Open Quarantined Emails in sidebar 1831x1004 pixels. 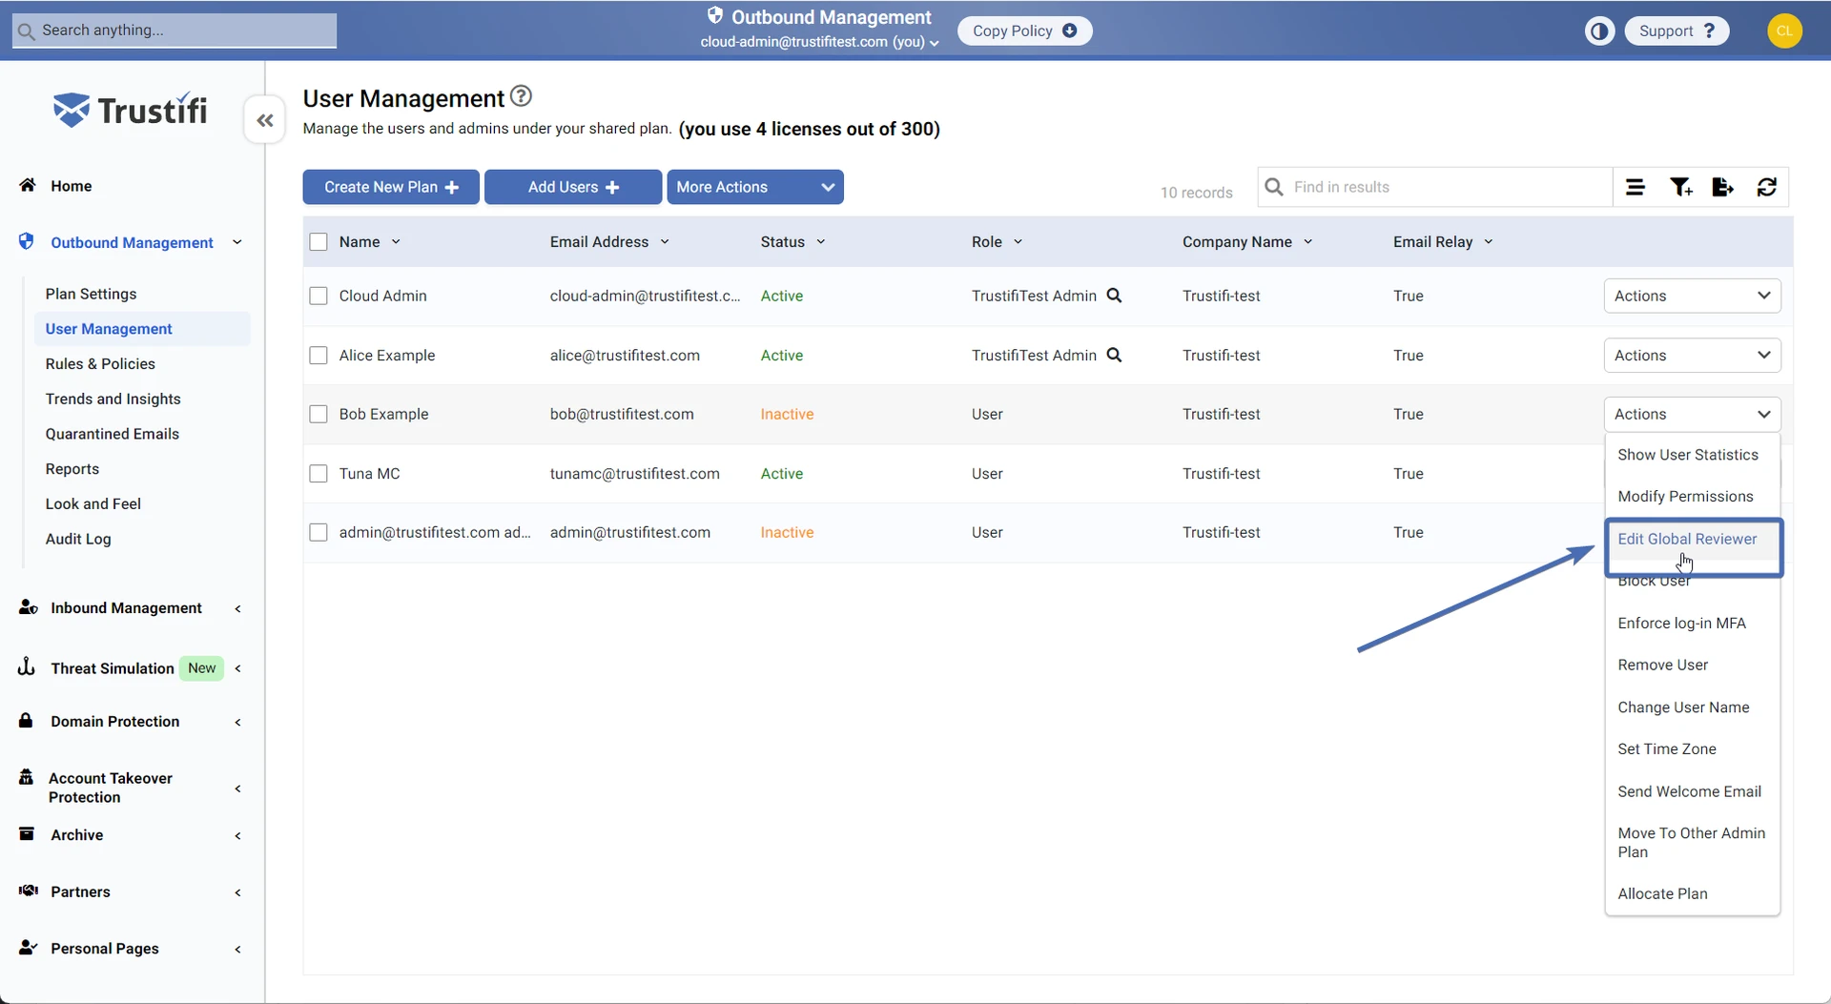pyautogui.click(x=113, y=435)
